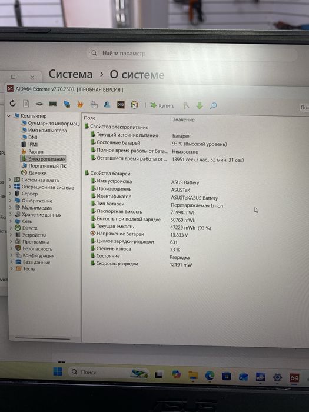The image size is (309, 412).
Task: Select Суммарная информация in the tree
Action: [x=51, y=123]
